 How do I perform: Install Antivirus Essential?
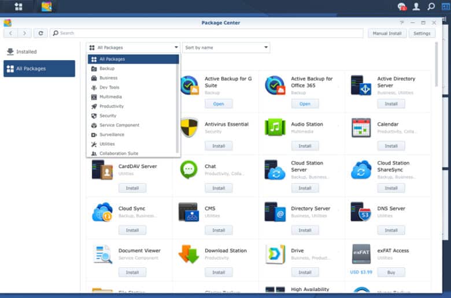click(x=219, y=146)
